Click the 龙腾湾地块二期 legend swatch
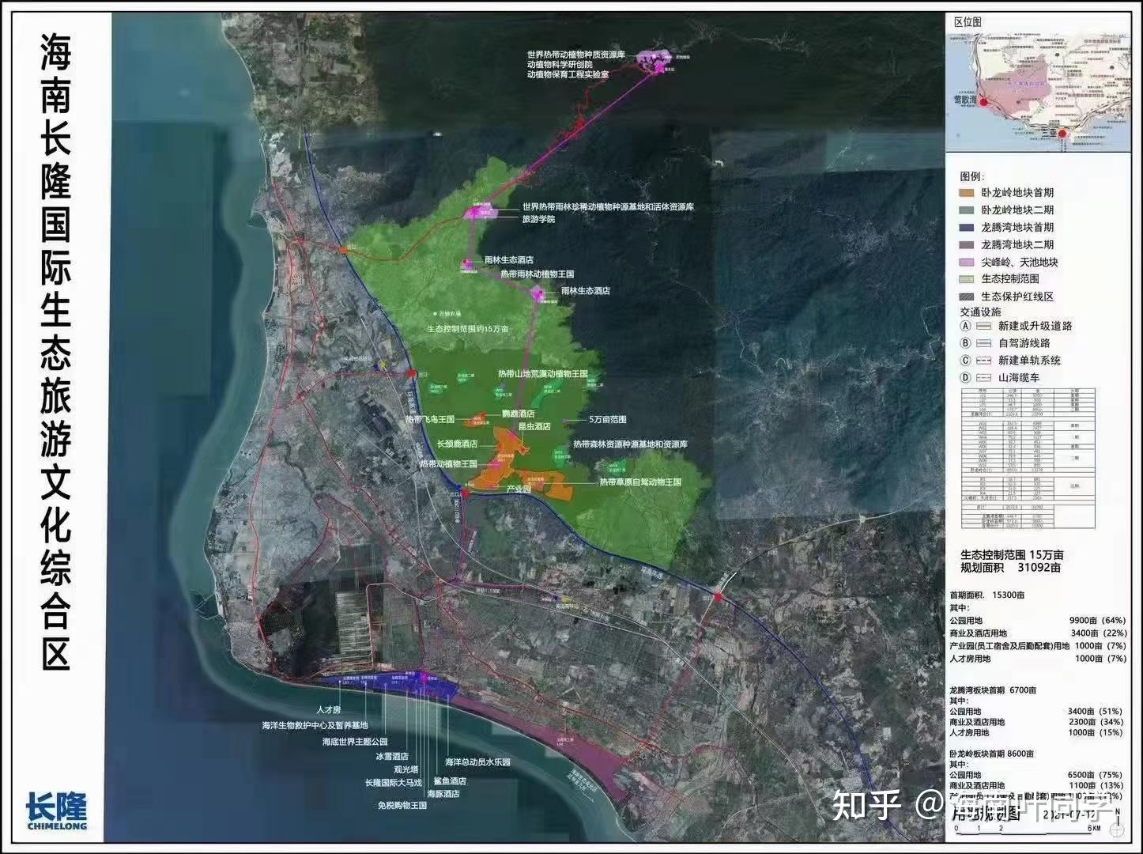1143x854 pixels. [967, 245]
